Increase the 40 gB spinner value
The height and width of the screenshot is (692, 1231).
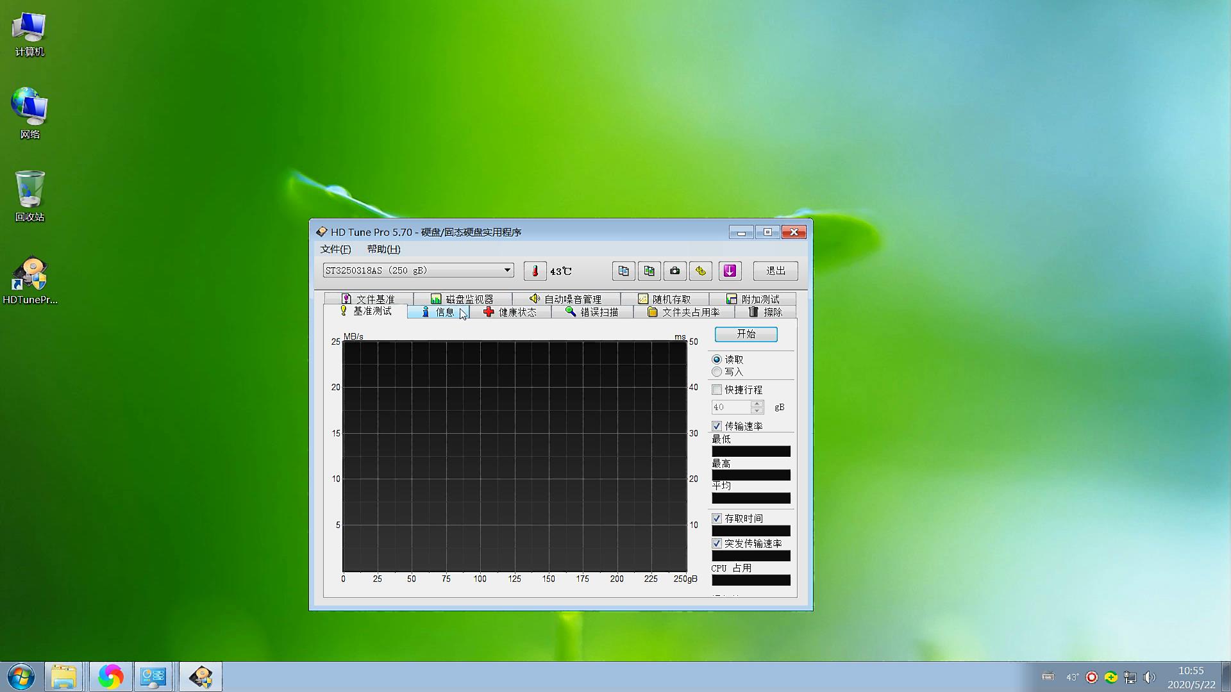[757, 404]
